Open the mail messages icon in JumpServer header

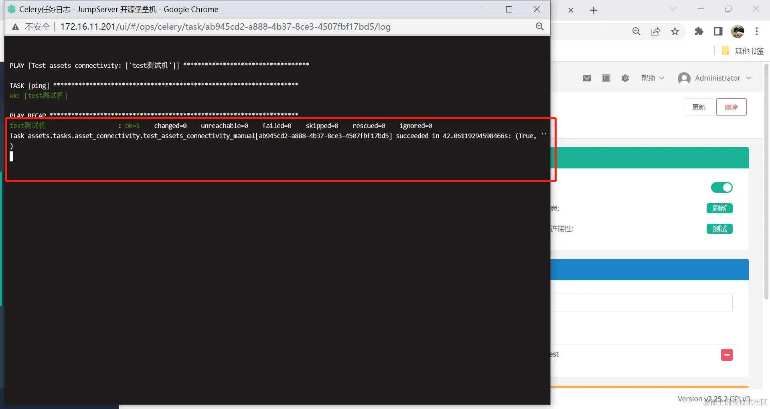point(587,78)
